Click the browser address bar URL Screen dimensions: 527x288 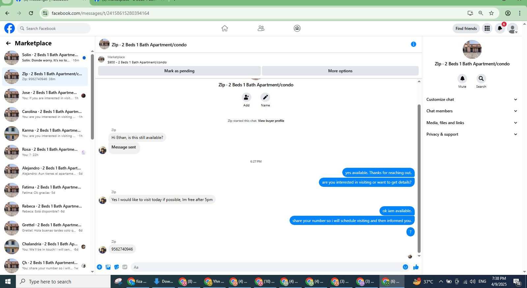tap(100, 13)
